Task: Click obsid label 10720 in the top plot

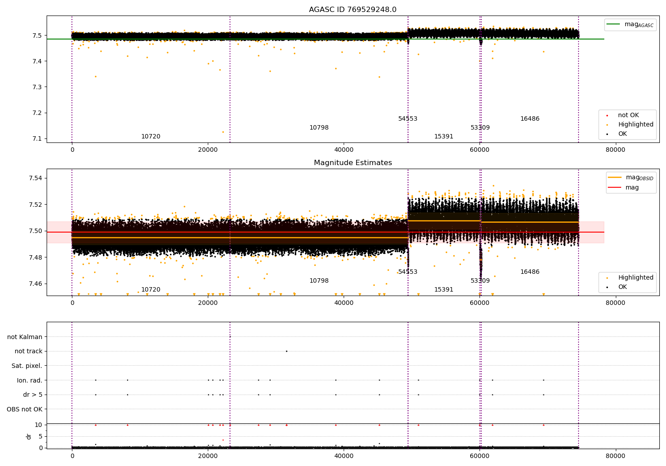Action: 151,137
